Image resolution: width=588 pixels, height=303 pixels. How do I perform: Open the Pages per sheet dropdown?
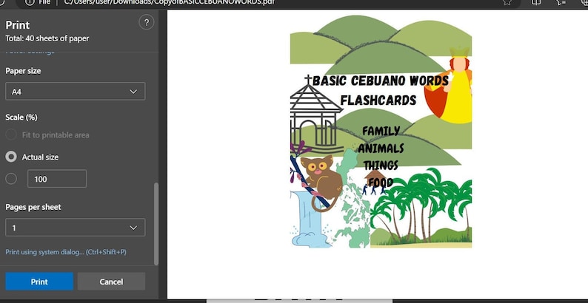(x=75, y=228)
